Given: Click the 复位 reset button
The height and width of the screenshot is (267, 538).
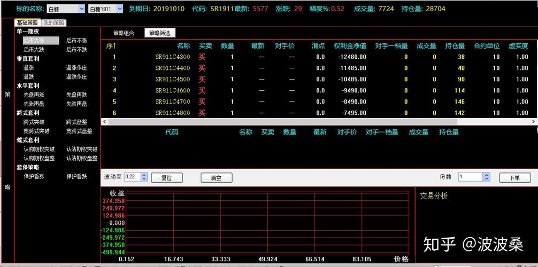Looking at the screenshot, I should [166, 178].
